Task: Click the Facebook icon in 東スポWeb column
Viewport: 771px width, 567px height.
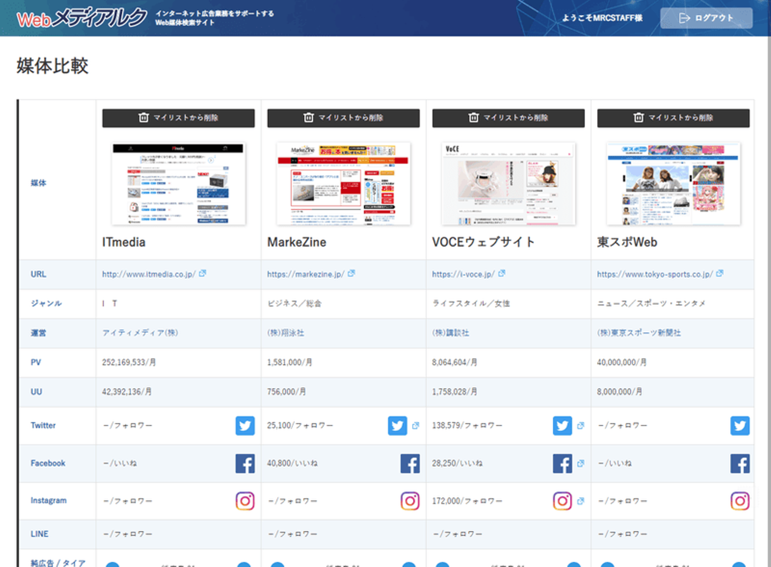Action: [x=740, y=464]
